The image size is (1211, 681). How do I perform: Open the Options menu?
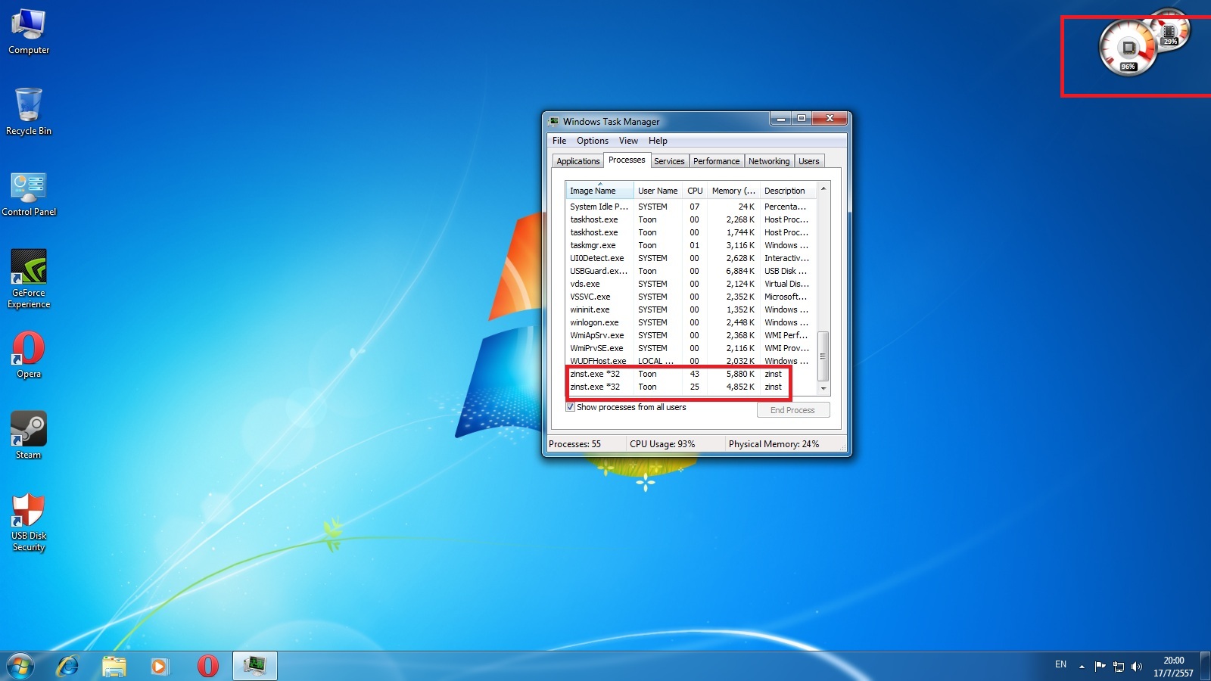(x=593, y=141)
